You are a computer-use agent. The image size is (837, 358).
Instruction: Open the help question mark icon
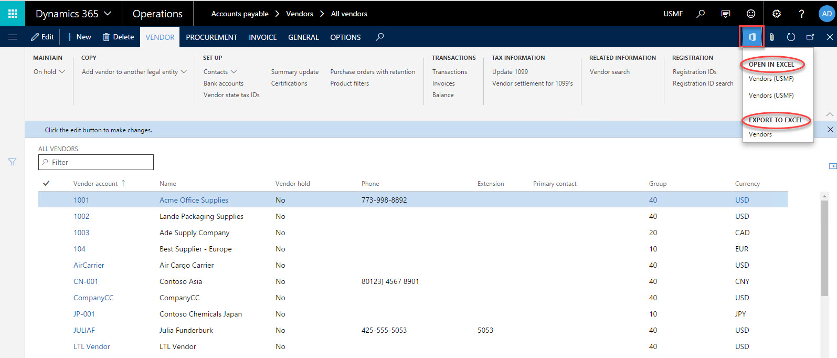point(801,14)
